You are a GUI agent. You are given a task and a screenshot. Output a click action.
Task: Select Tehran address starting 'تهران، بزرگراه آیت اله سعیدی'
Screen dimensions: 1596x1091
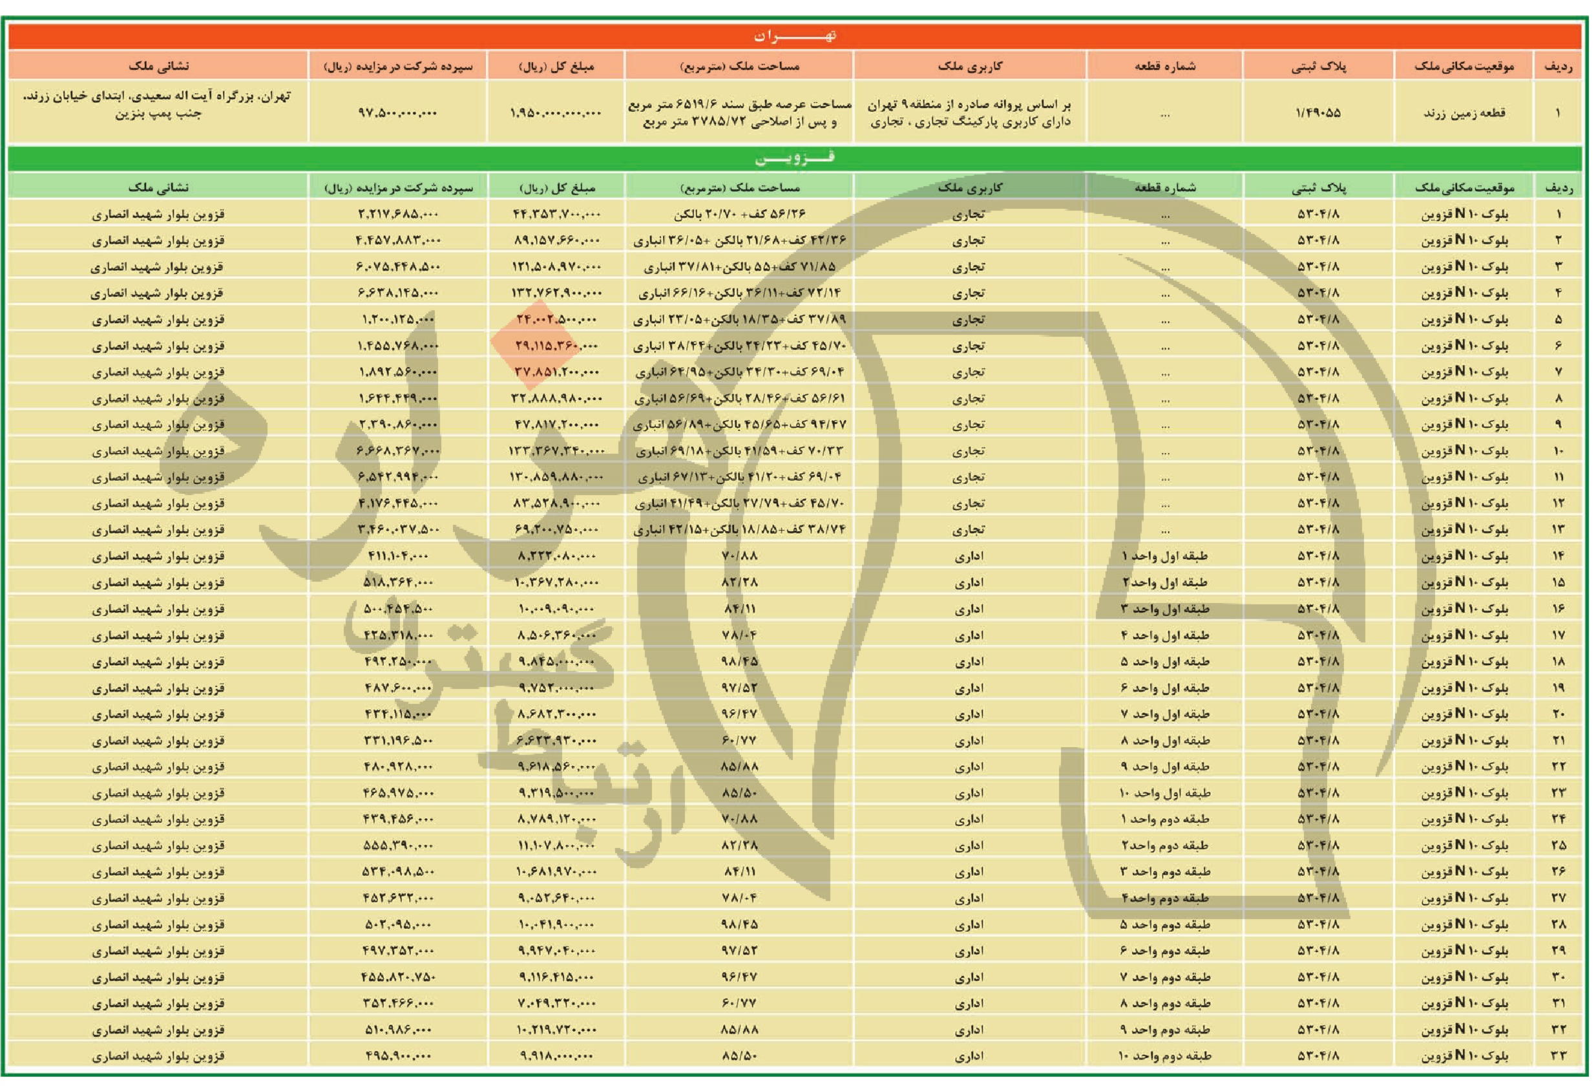(158, 105)
